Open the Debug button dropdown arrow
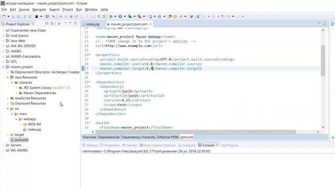Viewport: 335px width, 188px height. pyautogui.click(x=115, y=16)
